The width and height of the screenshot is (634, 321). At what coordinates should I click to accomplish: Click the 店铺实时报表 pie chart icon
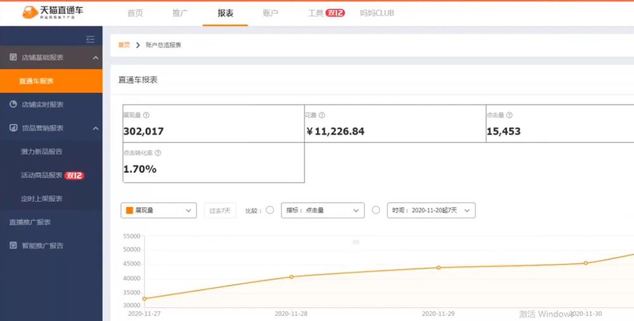13,104
